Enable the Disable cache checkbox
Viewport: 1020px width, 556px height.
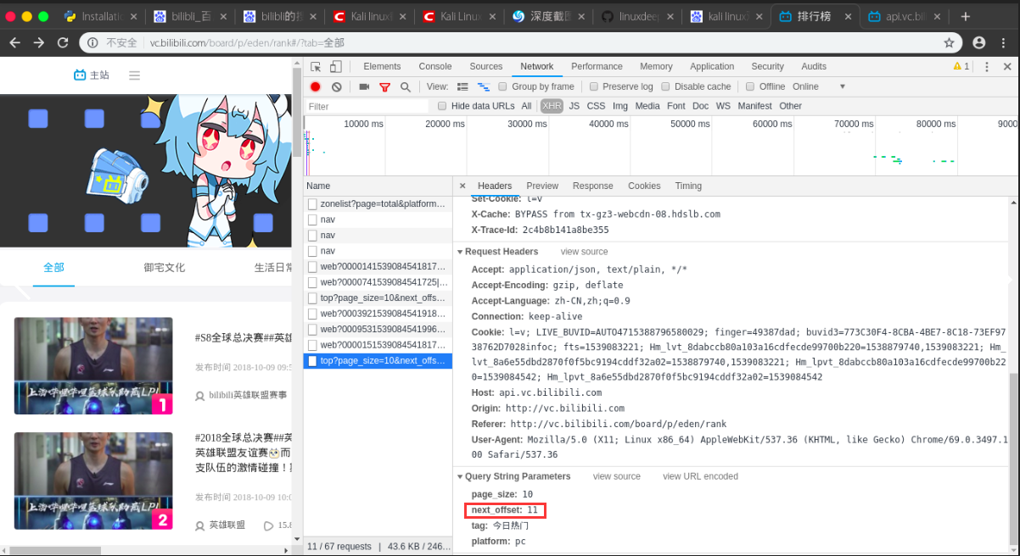click(666, 86)
